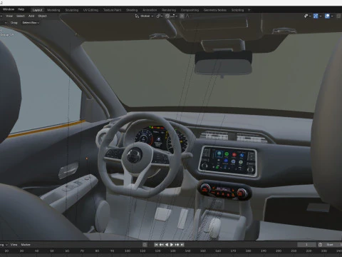
Task: Open the Select Box drag dropdown
Action: pyautogui.click(x=31, y=23)
